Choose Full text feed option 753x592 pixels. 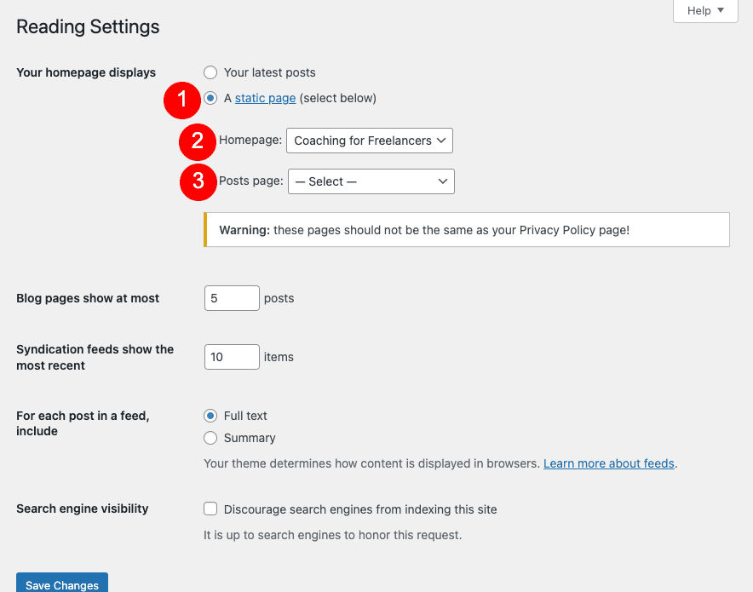tap(210, 416)
